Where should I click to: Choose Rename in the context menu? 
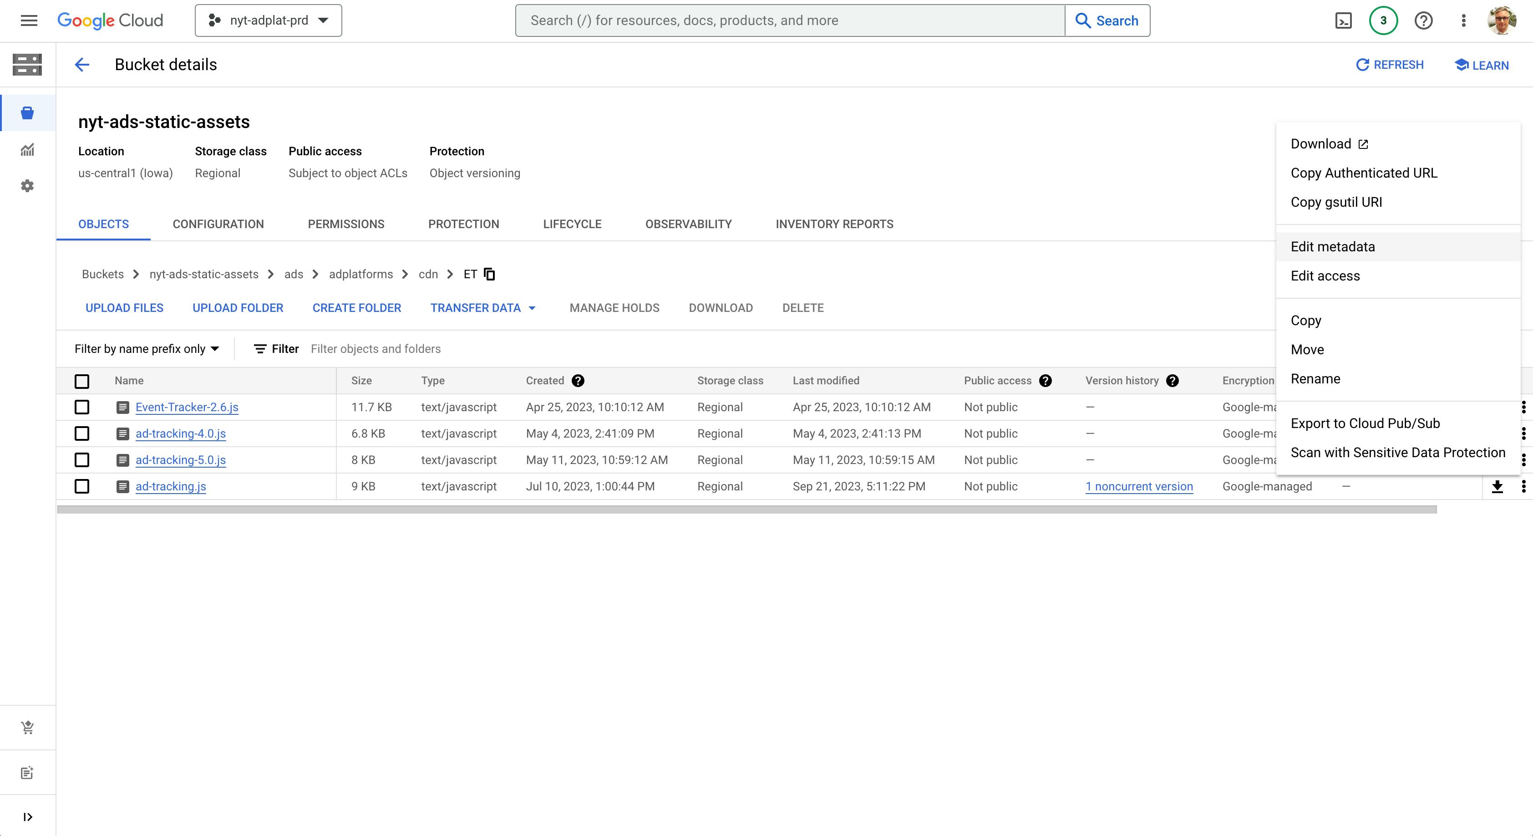tap(1399, 379)
